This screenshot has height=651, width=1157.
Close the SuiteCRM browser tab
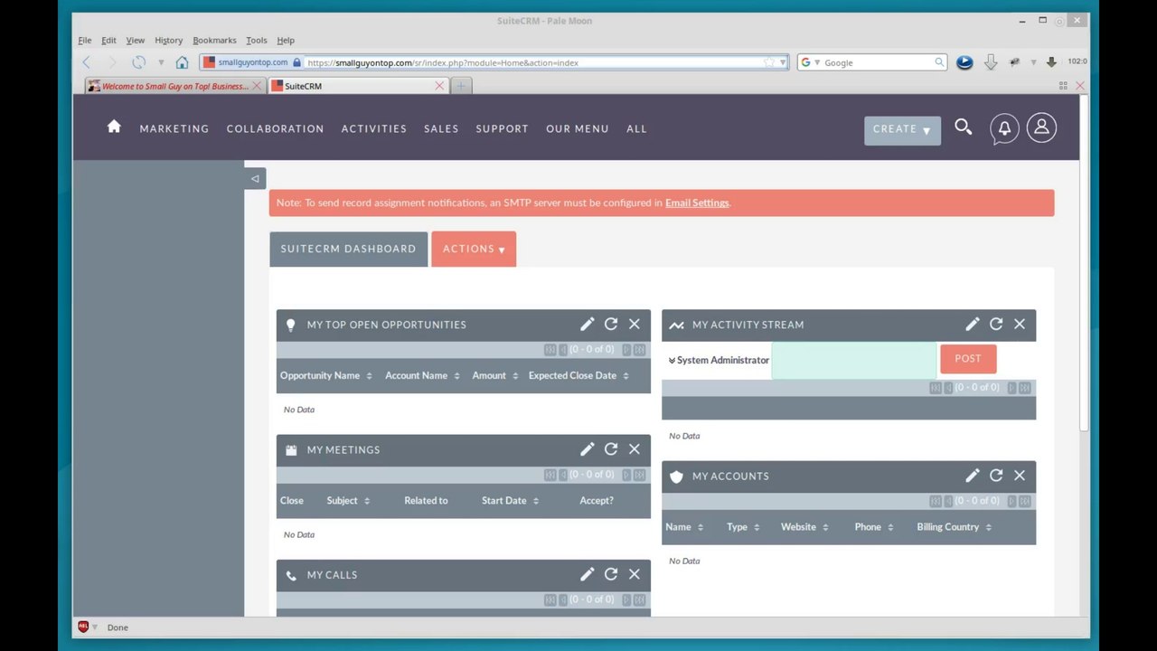coord(439,86)
